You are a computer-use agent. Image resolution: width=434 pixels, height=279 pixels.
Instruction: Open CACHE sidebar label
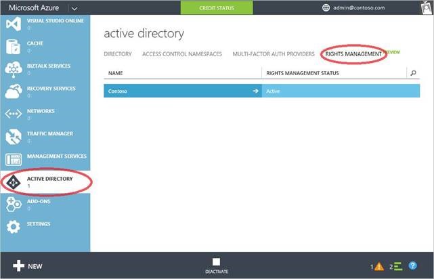[x=35, y=43]
